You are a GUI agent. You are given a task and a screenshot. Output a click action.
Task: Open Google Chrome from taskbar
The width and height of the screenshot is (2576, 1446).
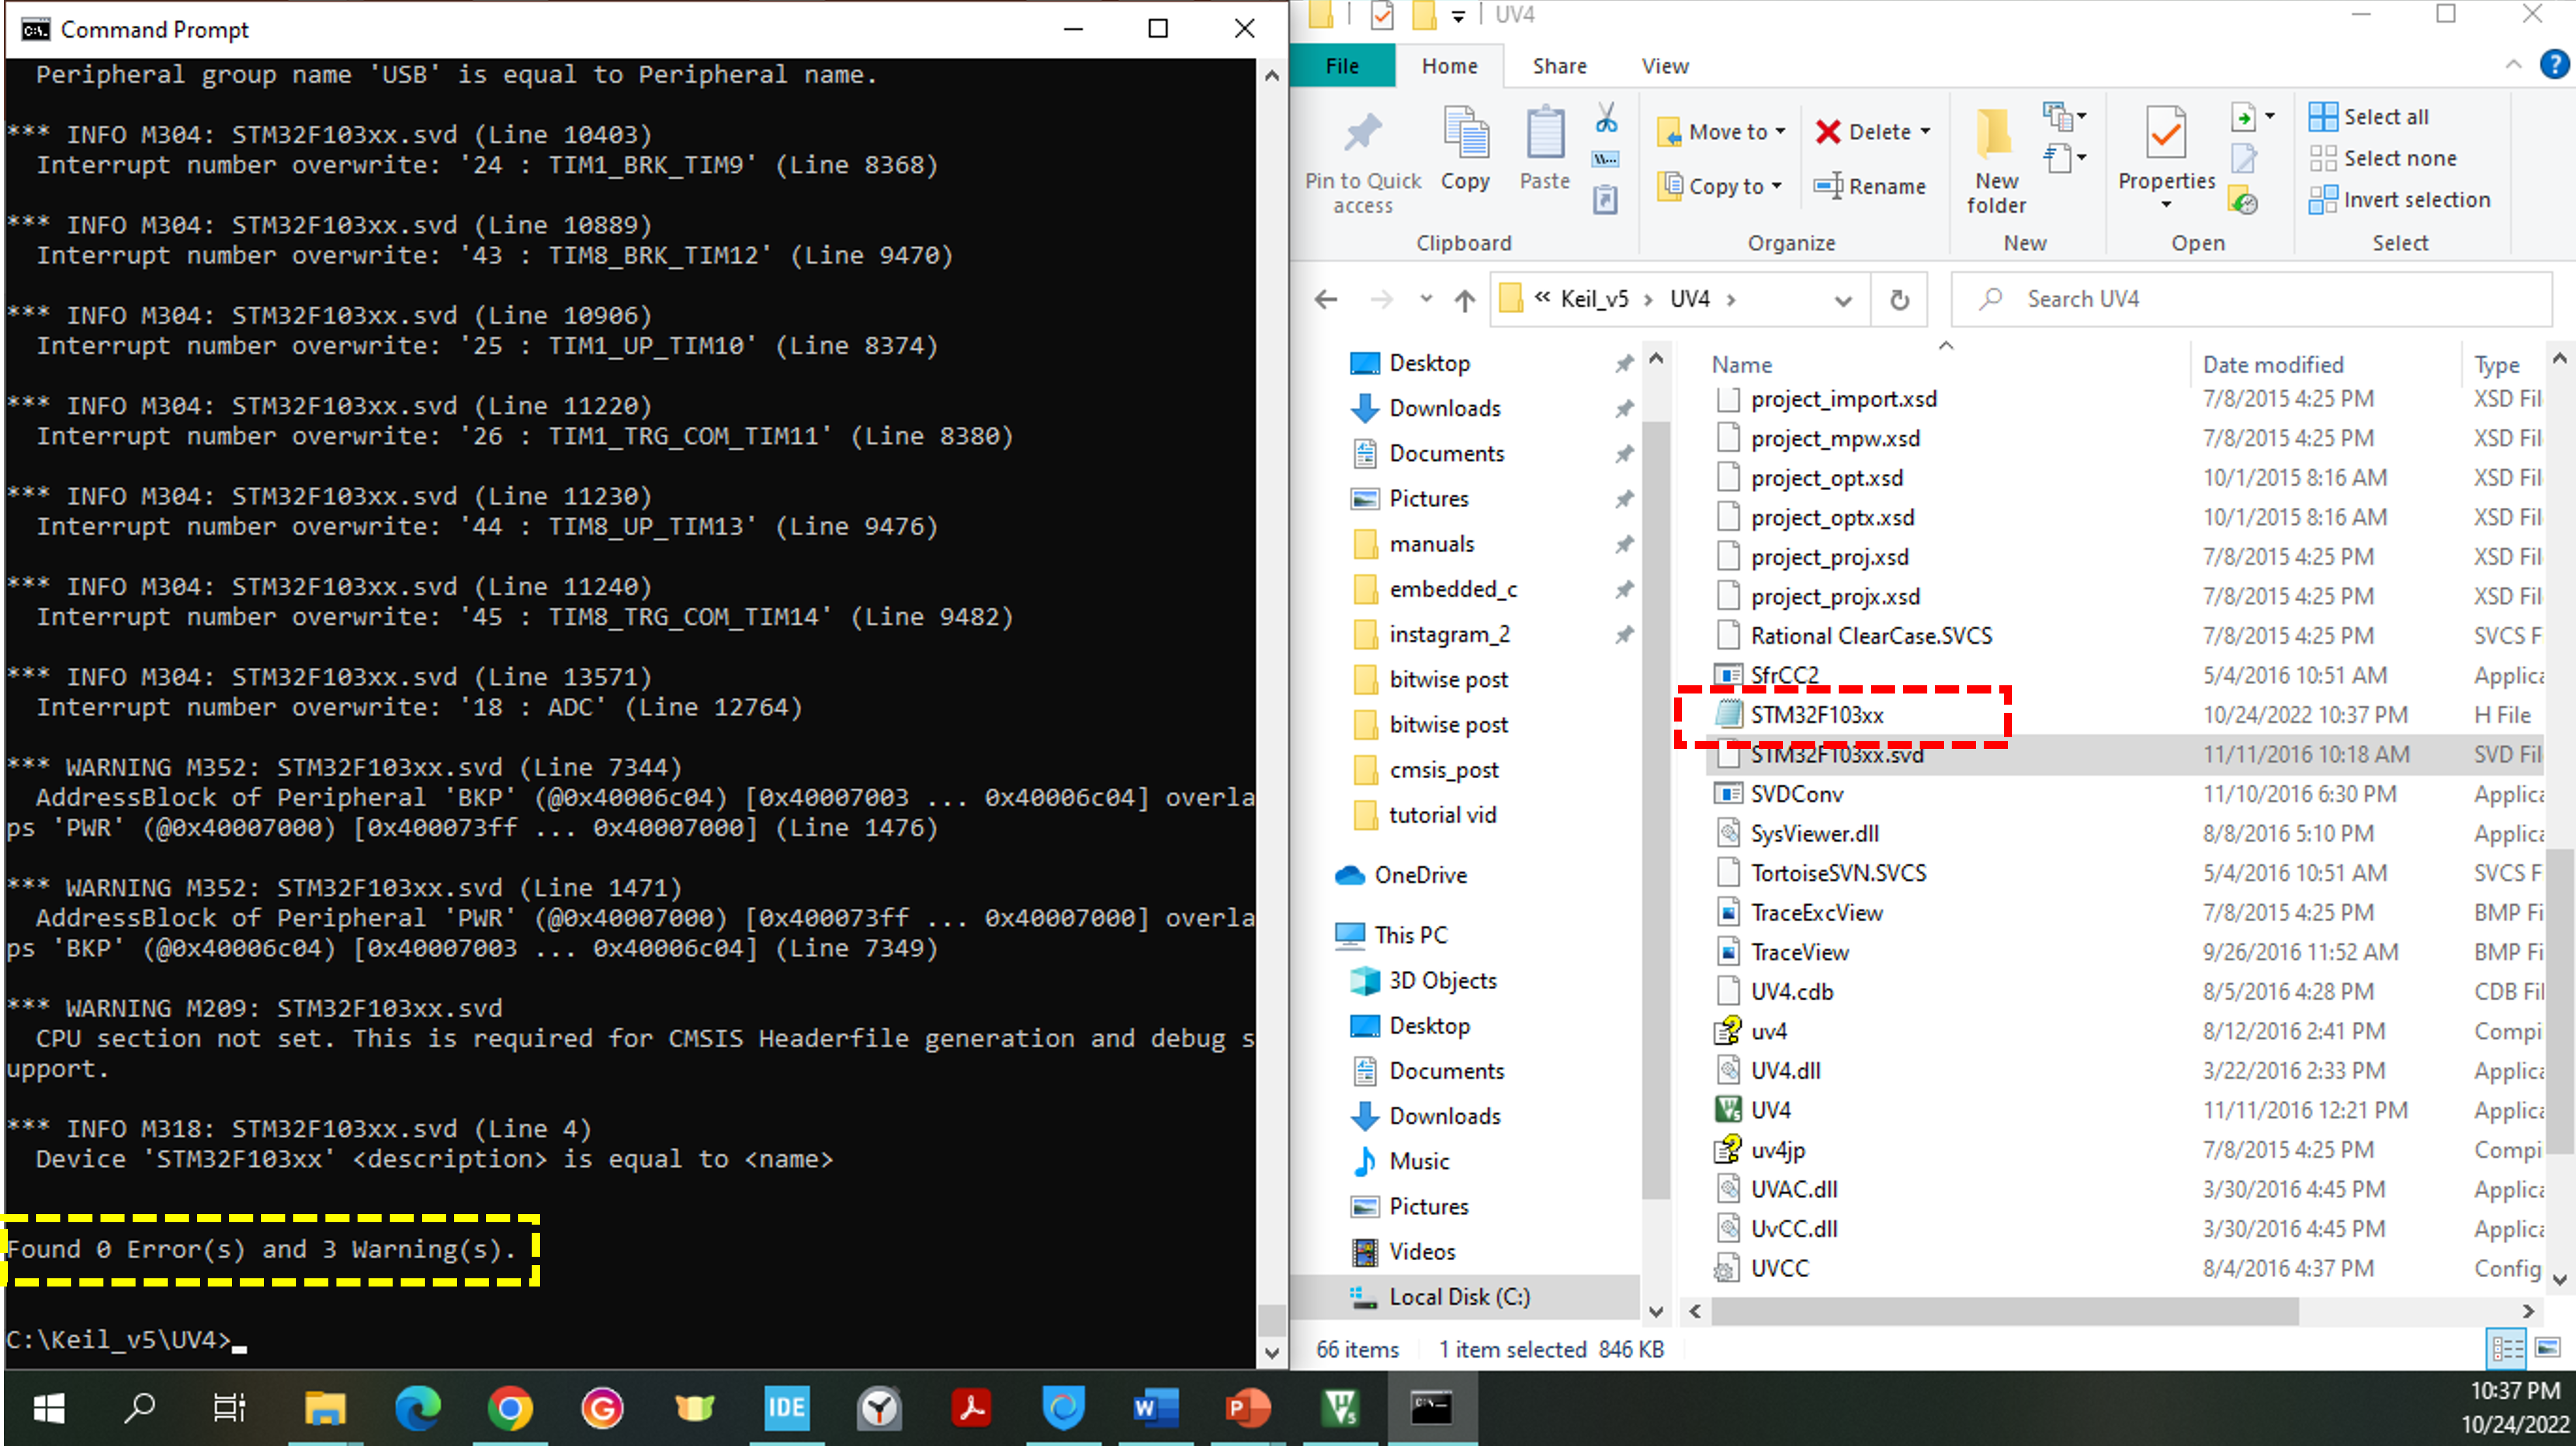510,1408
